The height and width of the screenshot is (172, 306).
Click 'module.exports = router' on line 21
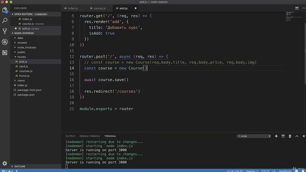click(106, 109)
